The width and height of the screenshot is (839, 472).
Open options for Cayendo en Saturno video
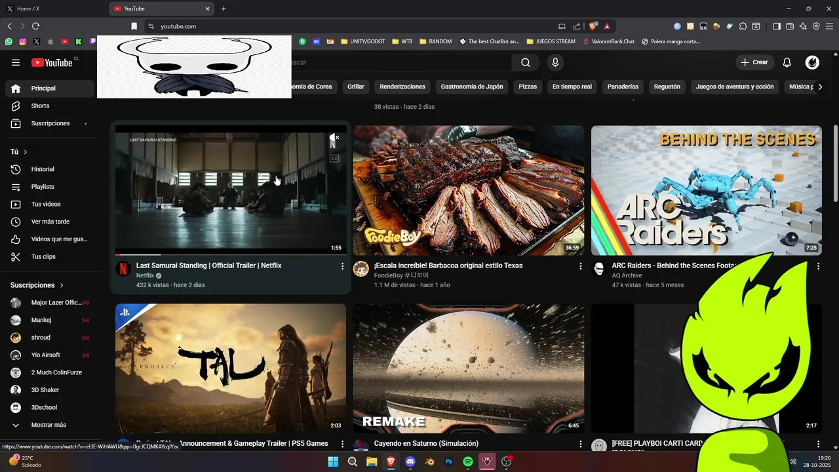pyautogui.click(x=580, y=444)
